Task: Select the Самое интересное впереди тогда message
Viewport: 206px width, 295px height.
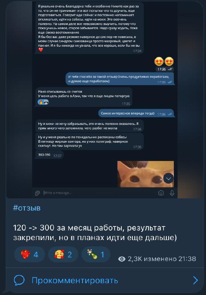Action: [x=137, y=114]
